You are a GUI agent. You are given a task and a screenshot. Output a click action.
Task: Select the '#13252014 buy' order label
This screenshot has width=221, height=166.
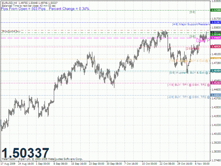[11, 31]
